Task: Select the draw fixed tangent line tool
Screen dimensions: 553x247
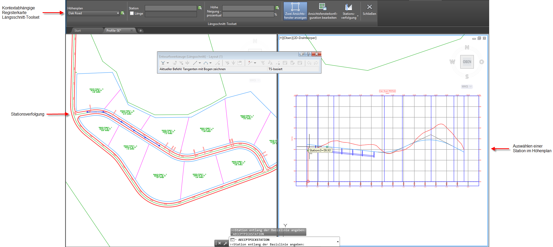Action: pos(195,63)
